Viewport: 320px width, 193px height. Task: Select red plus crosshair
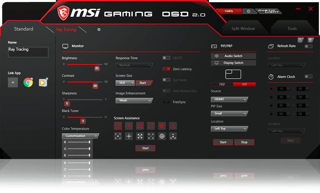coord(129,126)
